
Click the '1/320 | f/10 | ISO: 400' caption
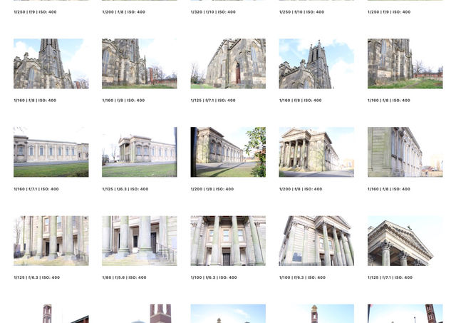pos(213,12)
